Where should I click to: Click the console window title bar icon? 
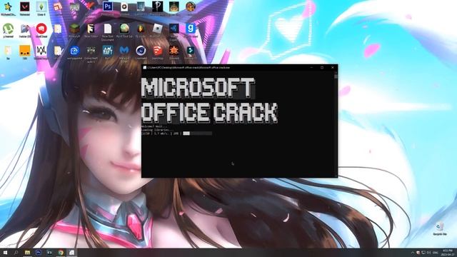tap(144, 68)
